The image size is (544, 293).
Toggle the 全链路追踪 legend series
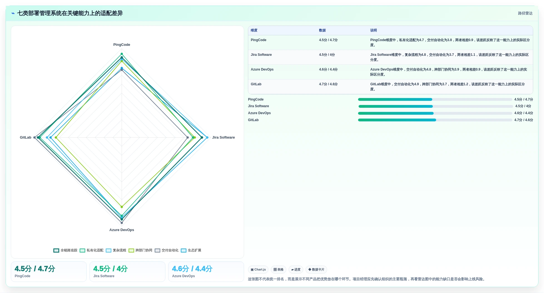(x=65, y=250)
